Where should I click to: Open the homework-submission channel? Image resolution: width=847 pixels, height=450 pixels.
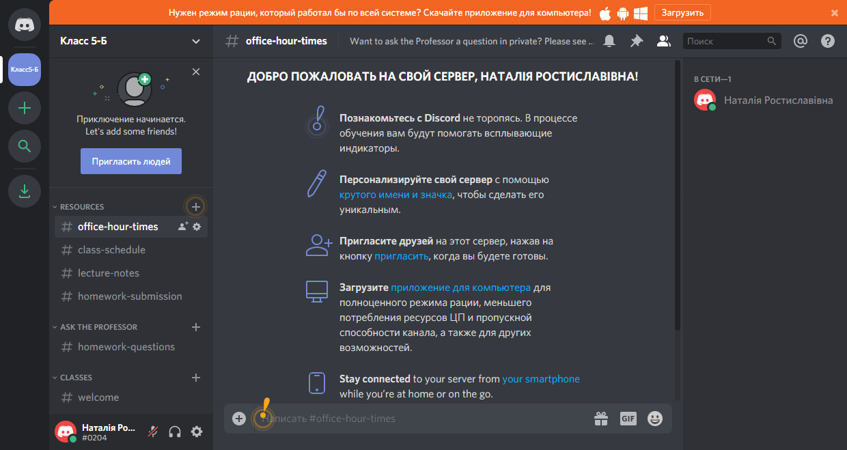131,296
